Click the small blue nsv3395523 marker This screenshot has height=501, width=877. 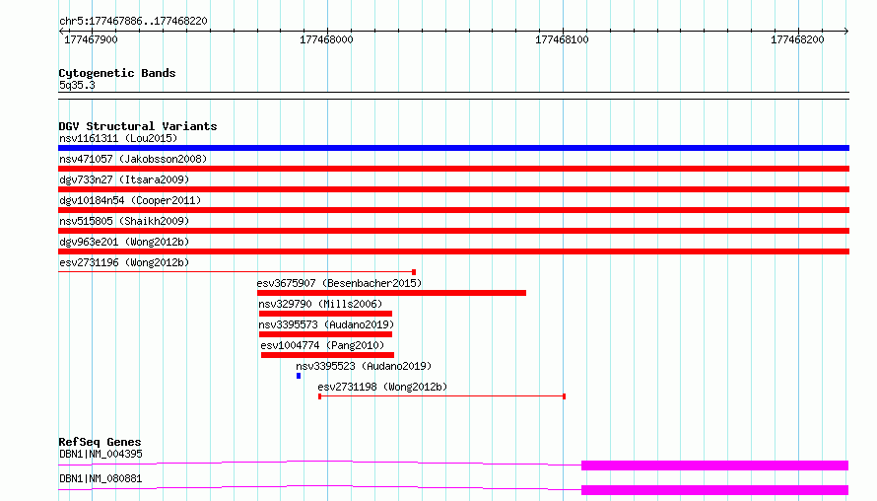299,376
